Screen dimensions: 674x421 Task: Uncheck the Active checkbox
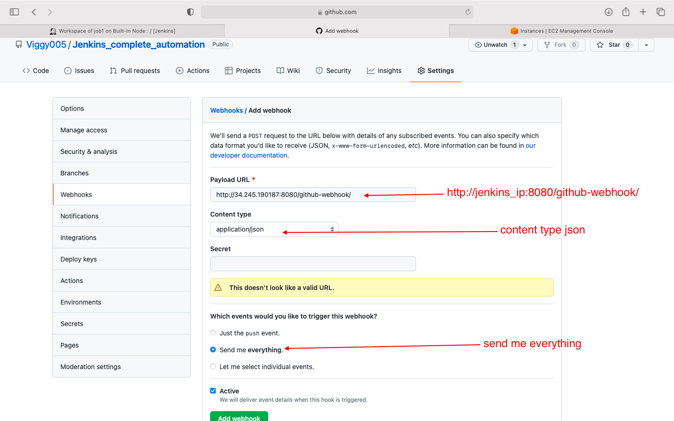pos(213,391)
